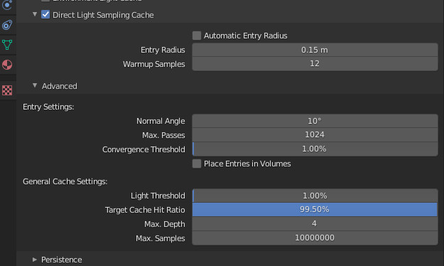Disable the Direct Light Sampling Cache checkbox
Viewport: 444px width, 266px height.
[x=45, y=14]
